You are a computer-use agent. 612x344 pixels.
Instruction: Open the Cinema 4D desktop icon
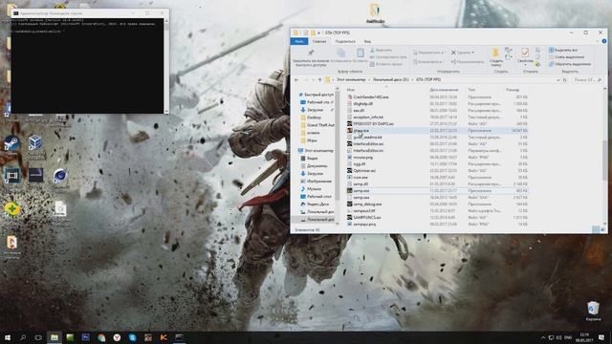point(59,179)
